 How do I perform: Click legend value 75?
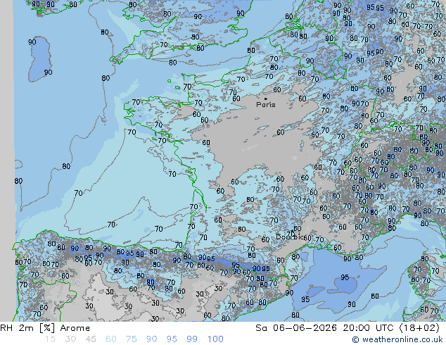click(131, 339)
